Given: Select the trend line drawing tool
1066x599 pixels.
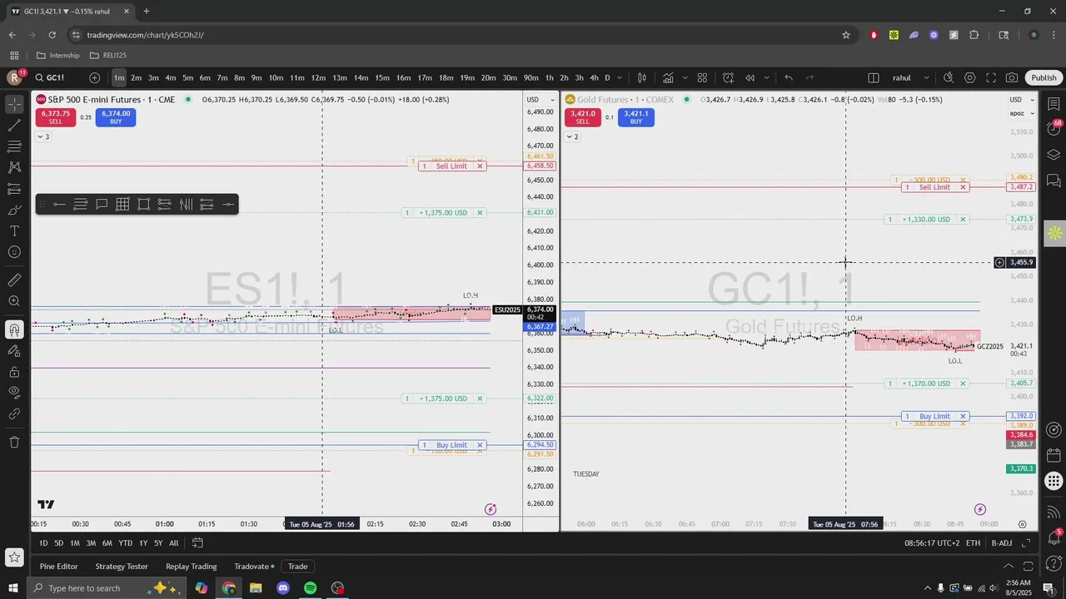Looking at the screenshot, I should pos(14,125).
